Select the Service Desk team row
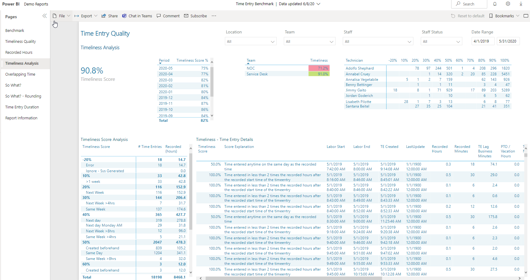530x280 pixels. pos(287,74)
